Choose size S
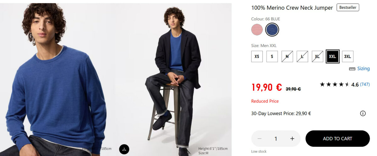The height and width of the screenshot is (156, 377). 272,56
